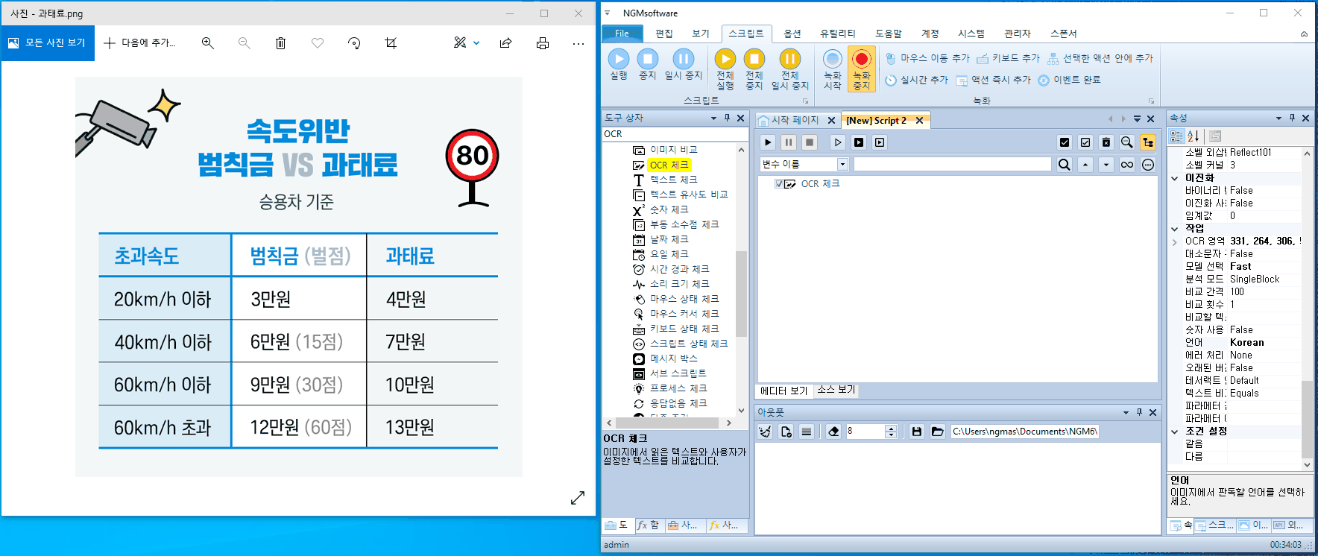Open output folder icon in output toolbar
The width and height of the screenshot is (1318, 556).
938,432
